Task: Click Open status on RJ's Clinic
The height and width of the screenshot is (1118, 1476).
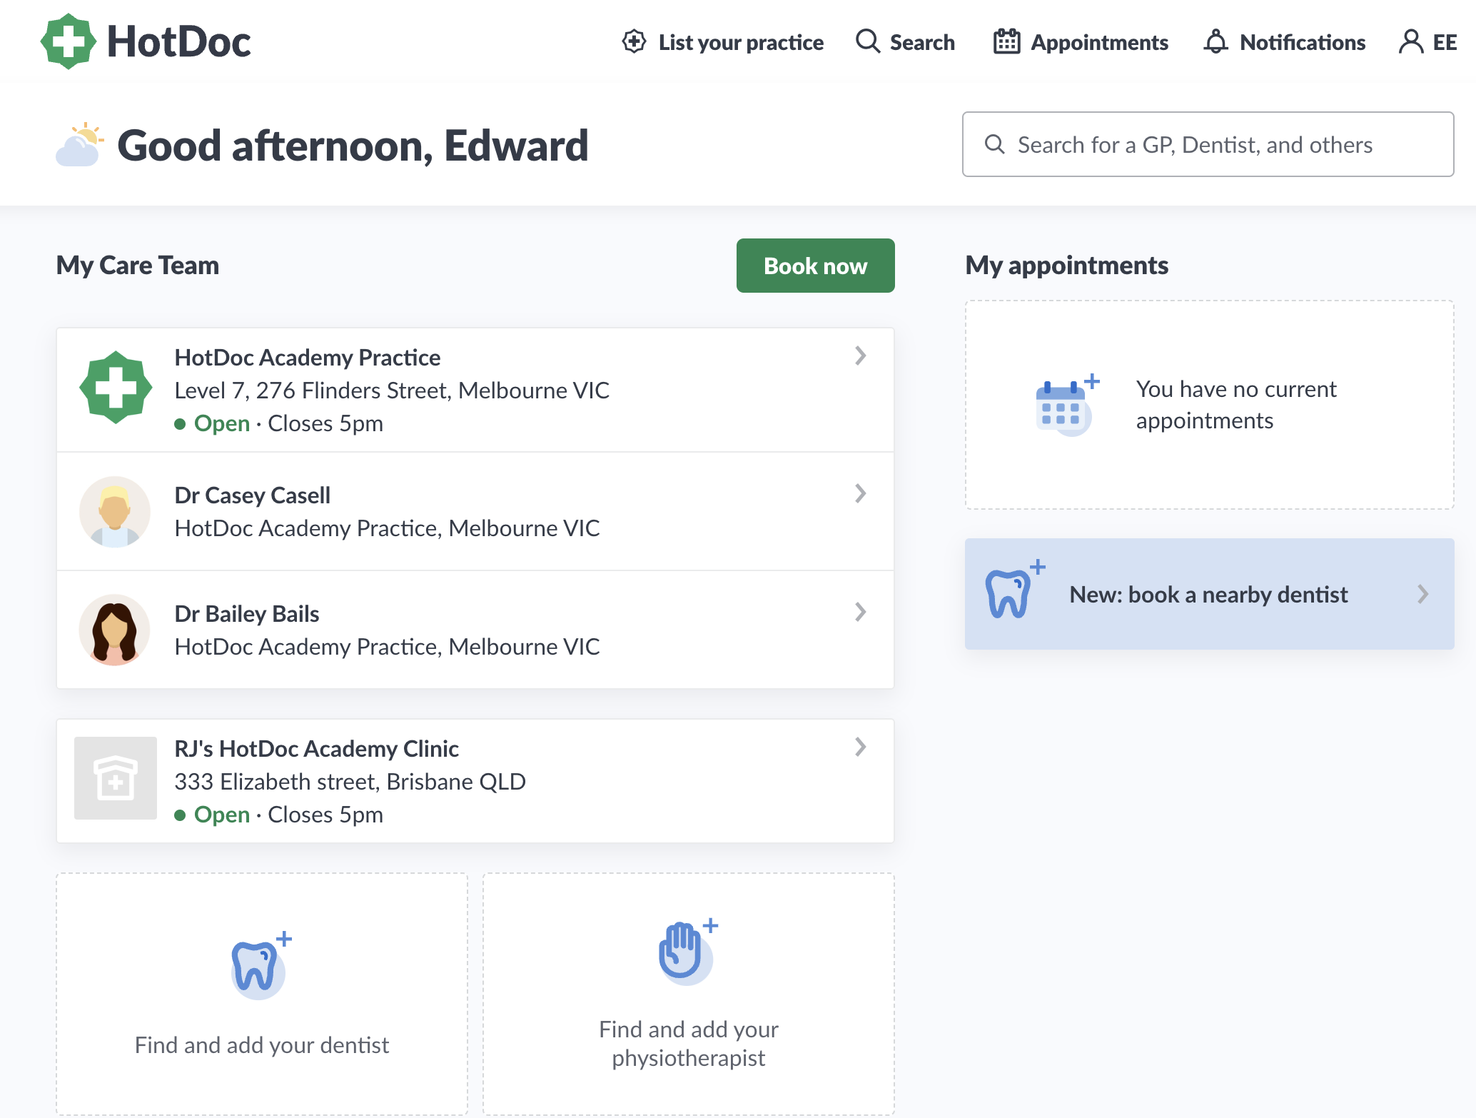Action: [x=221, y=815]
